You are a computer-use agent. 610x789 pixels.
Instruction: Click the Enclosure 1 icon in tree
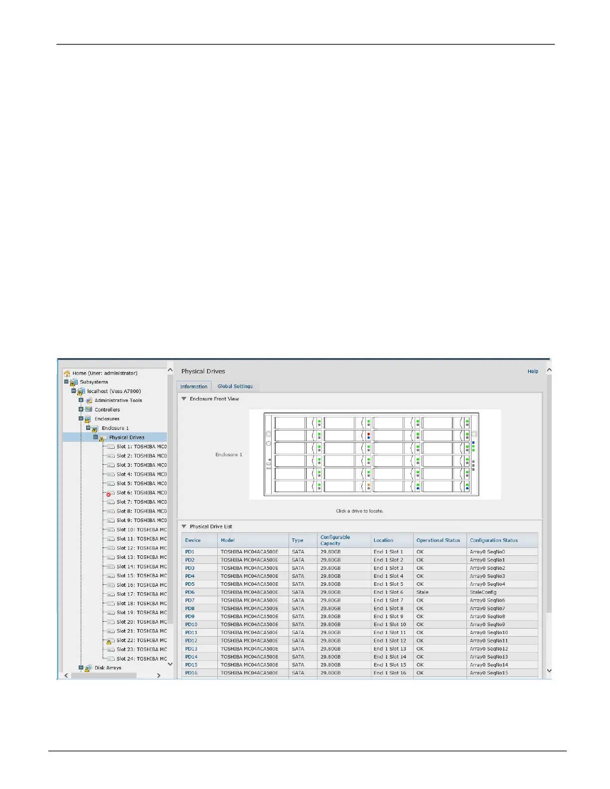pyautogui.click(x=95, y=428)
